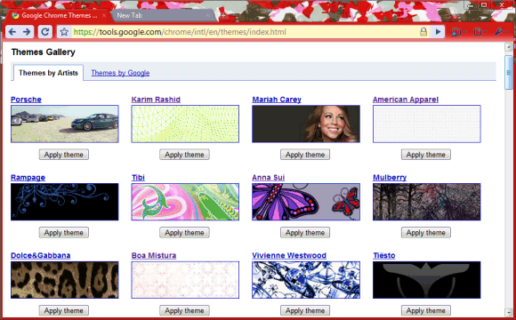This screenshot has height=320, width=516.
Task: Click the Themes Gallery heading
Action: (43, 52)
